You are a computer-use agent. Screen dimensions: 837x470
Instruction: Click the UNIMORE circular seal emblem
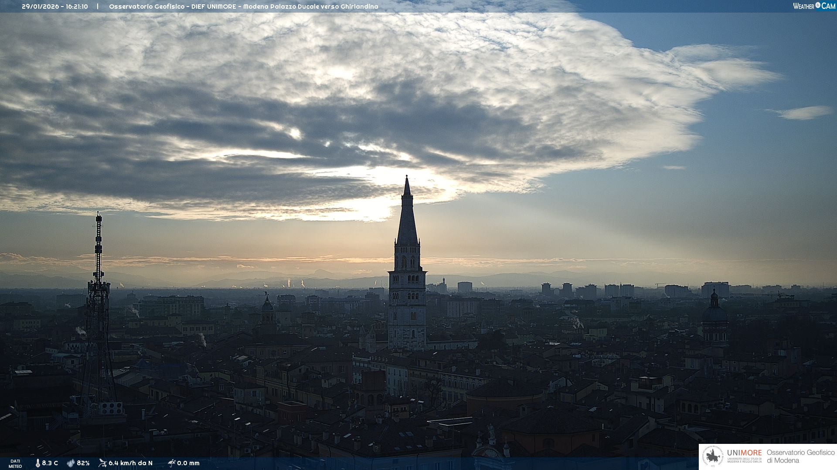coord(713,457)
